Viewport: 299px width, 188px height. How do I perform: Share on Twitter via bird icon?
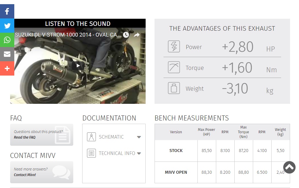click(7, 26)
